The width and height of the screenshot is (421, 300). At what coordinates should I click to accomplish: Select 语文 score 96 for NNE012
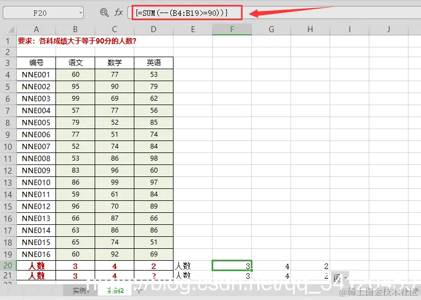[76, 206]
